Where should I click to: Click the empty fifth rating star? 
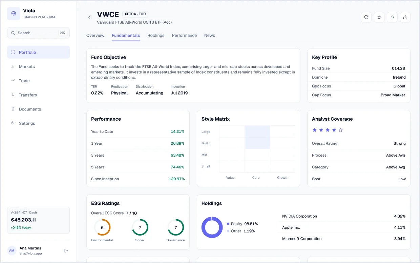pos(341,130)
